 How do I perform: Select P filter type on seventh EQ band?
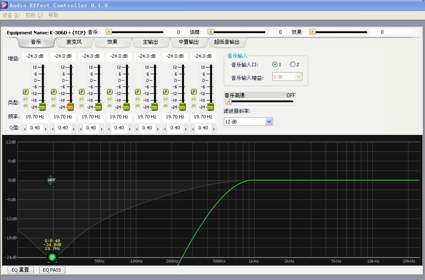(x=194, y=92)
